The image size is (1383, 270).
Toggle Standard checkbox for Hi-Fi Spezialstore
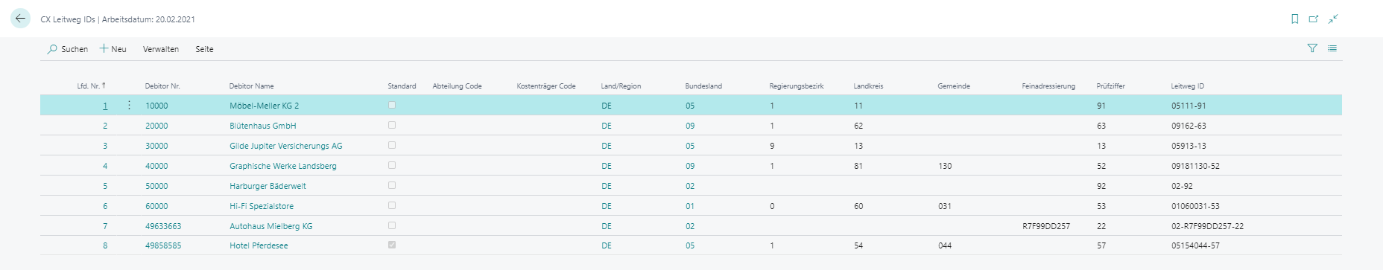point(392,205)
